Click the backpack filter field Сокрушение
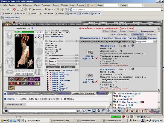The width and height of the screenshot is (164, 123). [x=145, y=42]
